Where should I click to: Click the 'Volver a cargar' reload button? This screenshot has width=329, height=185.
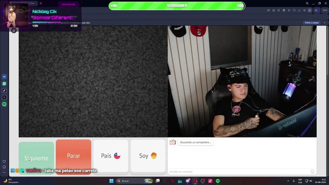click(x=312, y=23)
